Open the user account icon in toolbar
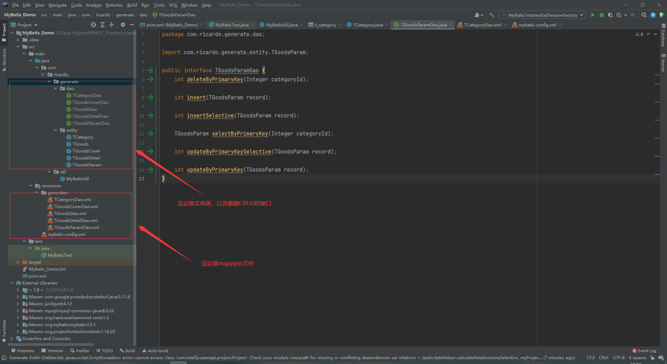This screenshot has width=667, height=364. pyautogui.click(x=478, y=15)
